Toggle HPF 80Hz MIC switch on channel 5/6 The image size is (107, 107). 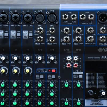click(42, 77)
